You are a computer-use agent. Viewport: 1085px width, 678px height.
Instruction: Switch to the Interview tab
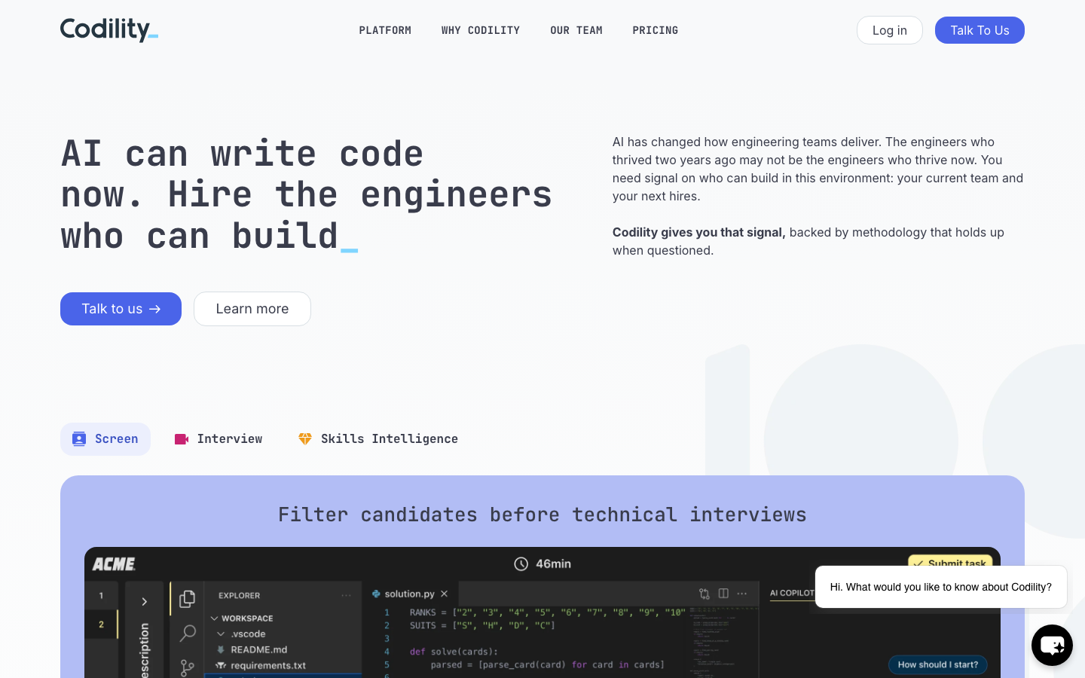pos(219,439)
